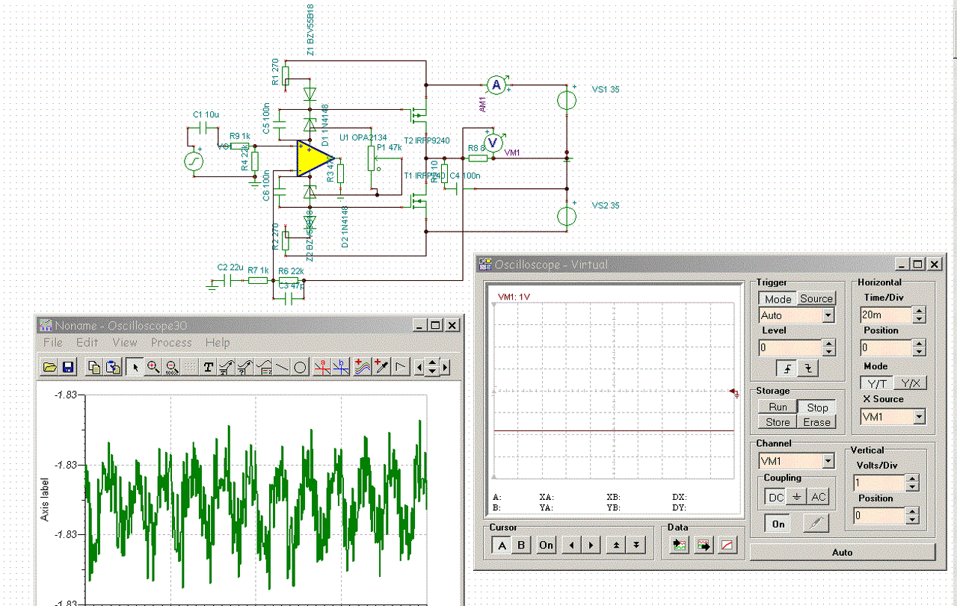Toggle rising edge trigger button

point(787,368)
